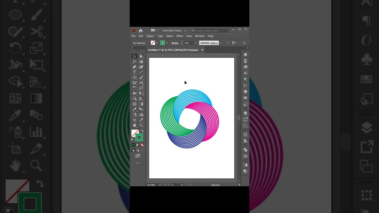
Task: Swap fill and stroke colors
Action: point(142,131)
